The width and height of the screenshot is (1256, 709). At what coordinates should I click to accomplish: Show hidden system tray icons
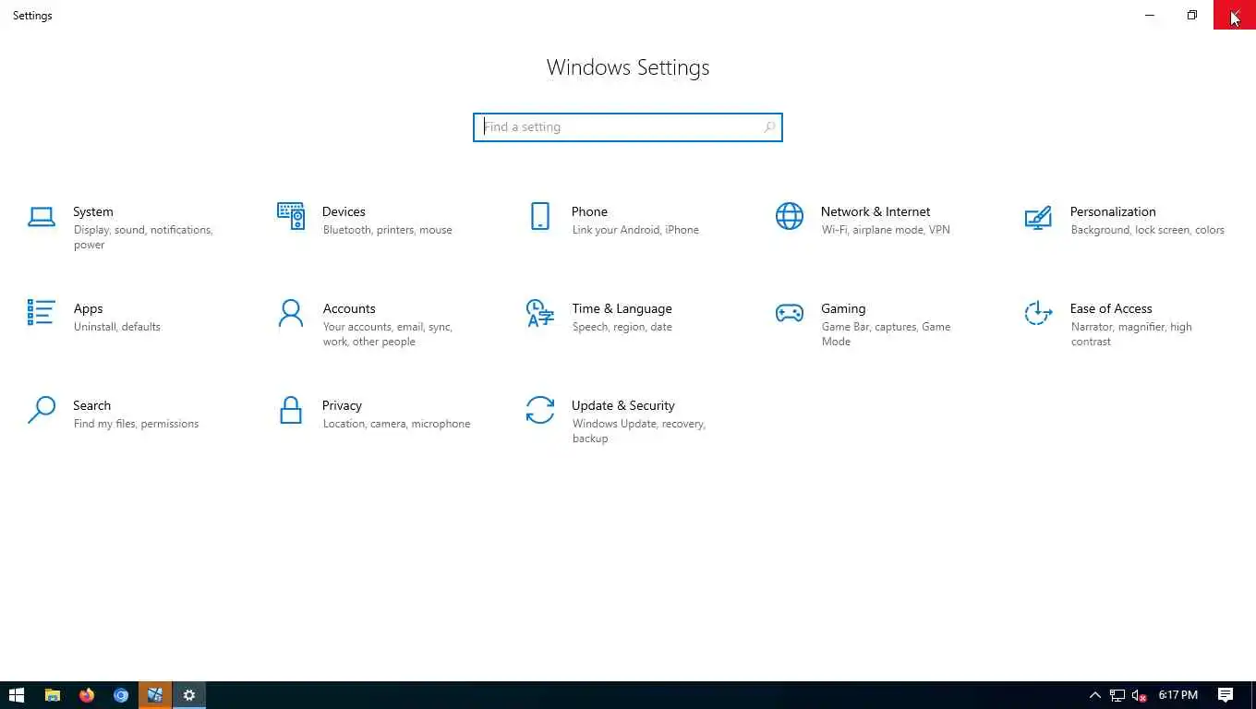pyautogui.click(x=1095, y=695)
